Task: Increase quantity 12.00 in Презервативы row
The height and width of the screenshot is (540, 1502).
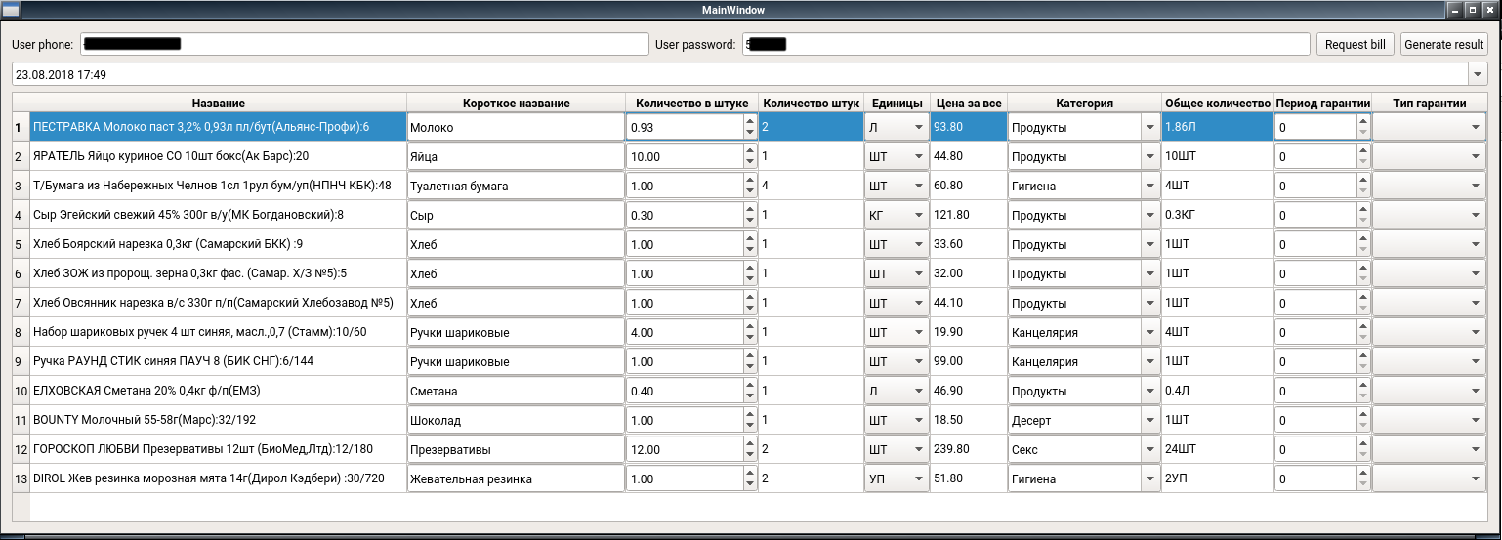Action: coord(749,443)
